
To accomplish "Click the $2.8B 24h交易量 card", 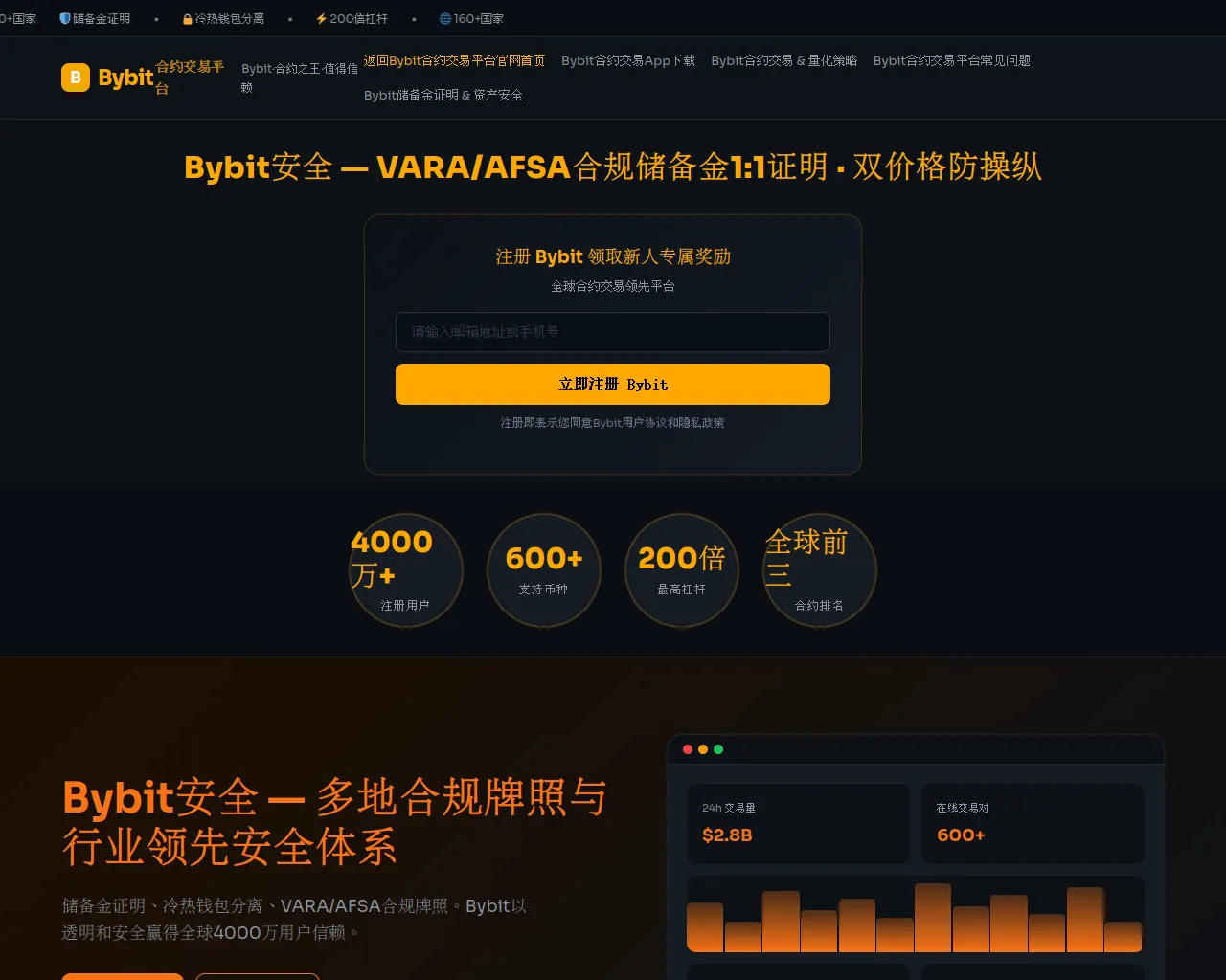I will click(799, 824).
